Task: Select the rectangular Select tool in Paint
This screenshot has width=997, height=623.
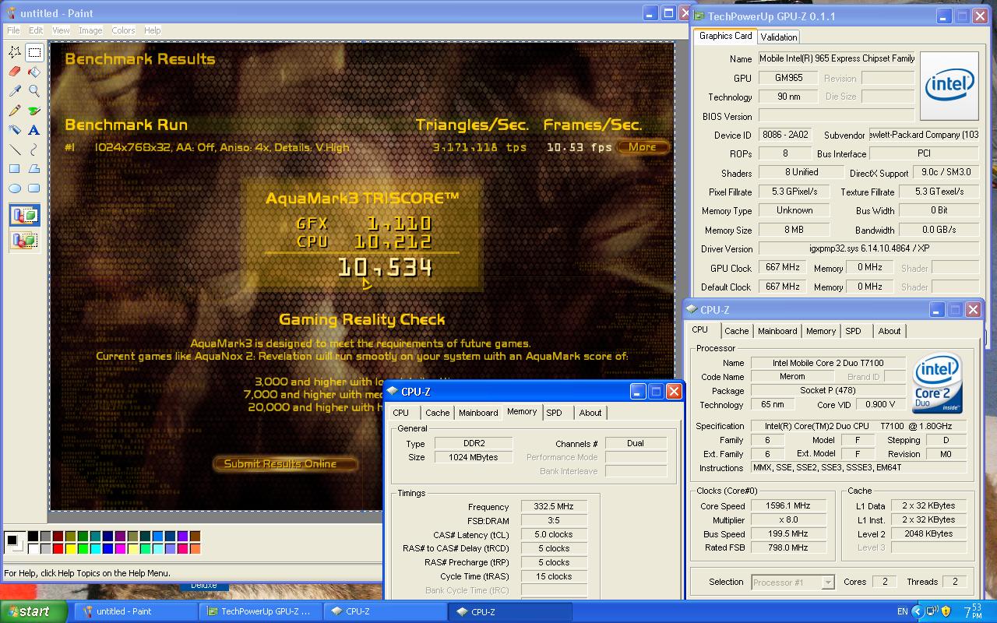Action: (x=34, y=52)
